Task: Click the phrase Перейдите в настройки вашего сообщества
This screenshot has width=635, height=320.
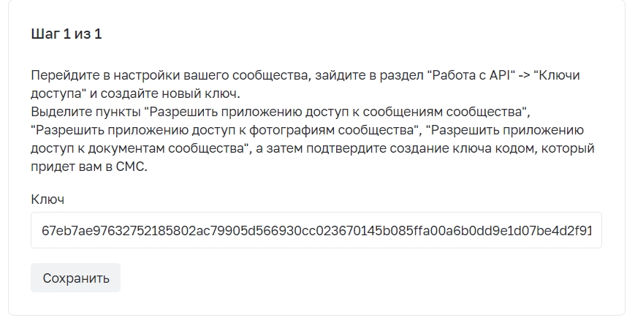Action: tap(169, 75)
